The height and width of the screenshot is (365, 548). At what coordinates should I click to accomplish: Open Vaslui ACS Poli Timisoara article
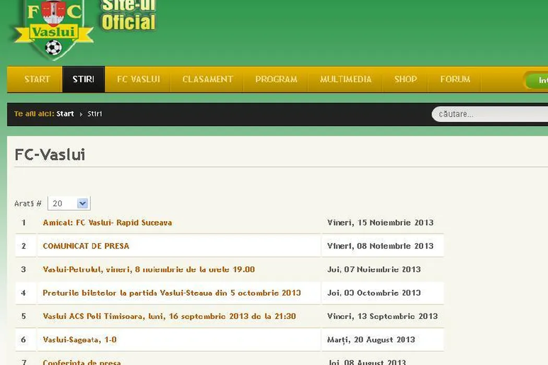coord(169,317)
